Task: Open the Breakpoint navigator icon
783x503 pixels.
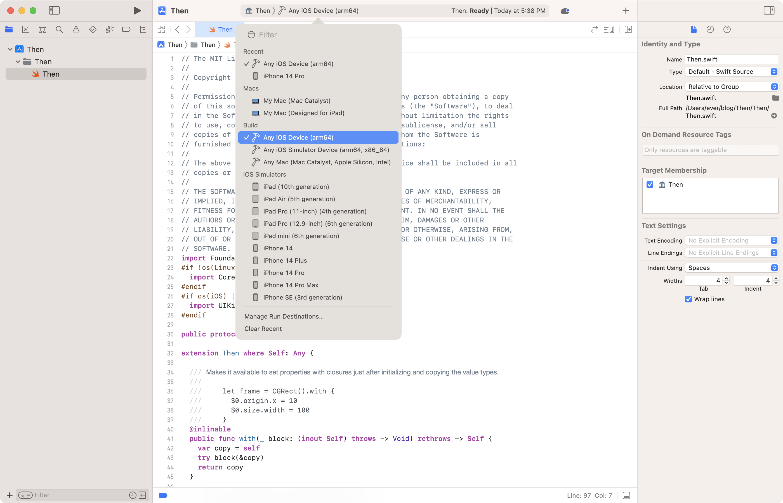Action: click(x=126, y=29)
